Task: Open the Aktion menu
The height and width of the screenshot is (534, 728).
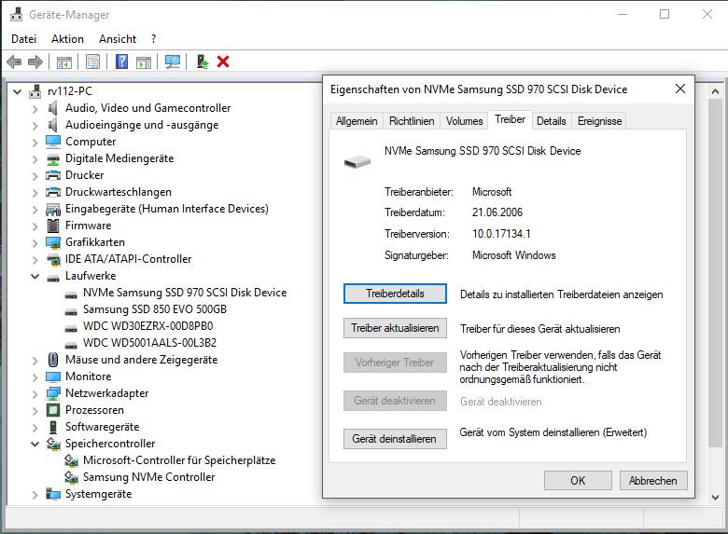Action: click(68, 39)
